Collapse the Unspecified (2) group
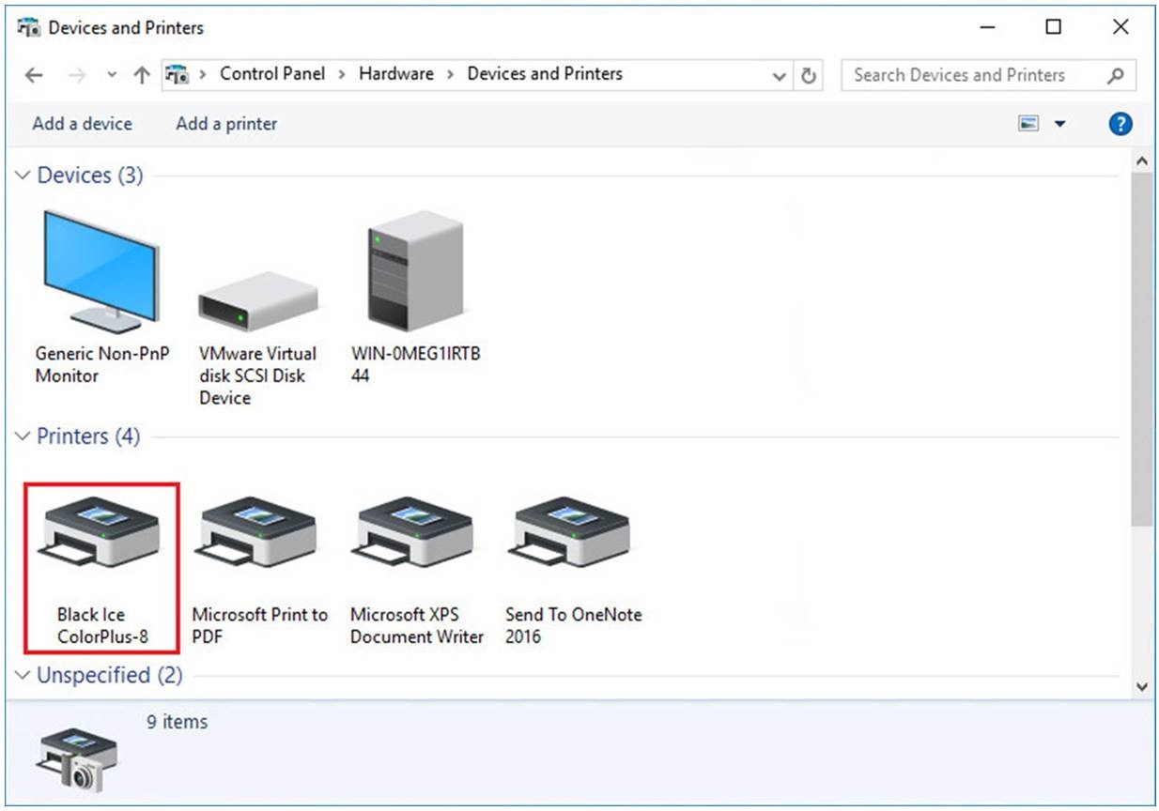The image size is (1159, 811). [x=23, y=676]
